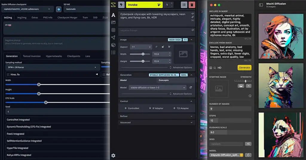Open the Inkpunk-Diffusion model dropdown in Mochi
Screen dimensions: 306x160
(227, 155)
